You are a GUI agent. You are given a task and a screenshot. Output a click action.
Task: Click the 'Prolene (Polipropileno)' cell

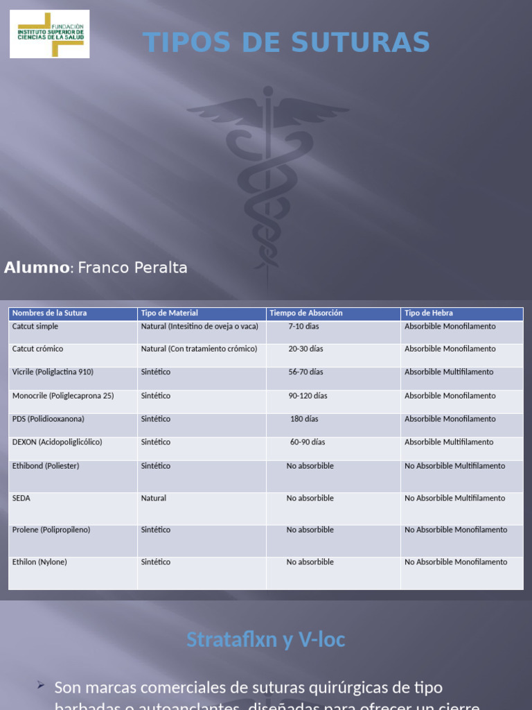point(51,530)
